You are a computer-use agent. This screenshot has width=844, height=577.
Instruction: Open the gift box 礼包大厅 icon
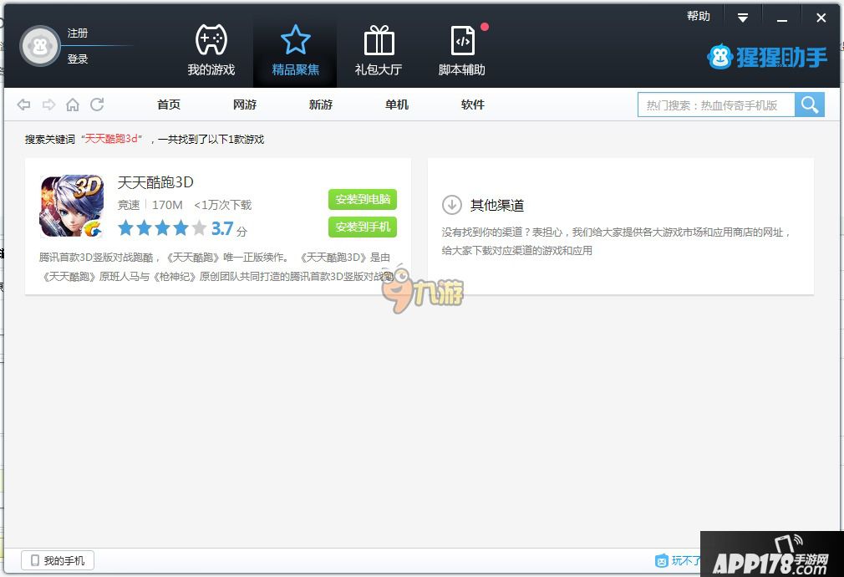pyautogui.click(x=379, y=40)
